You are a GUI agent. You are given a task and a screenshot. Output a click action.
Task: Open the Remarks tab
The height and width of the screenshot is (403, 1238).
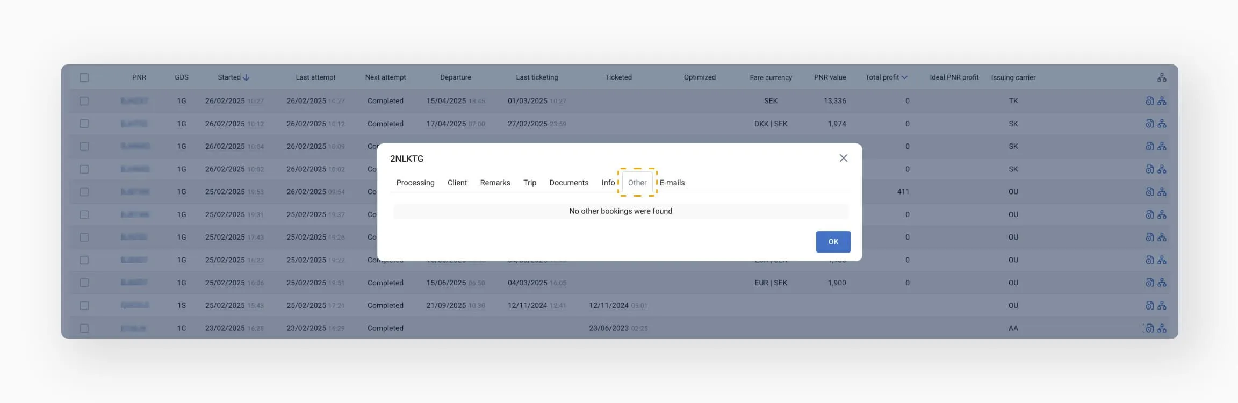tap(495, 183)
